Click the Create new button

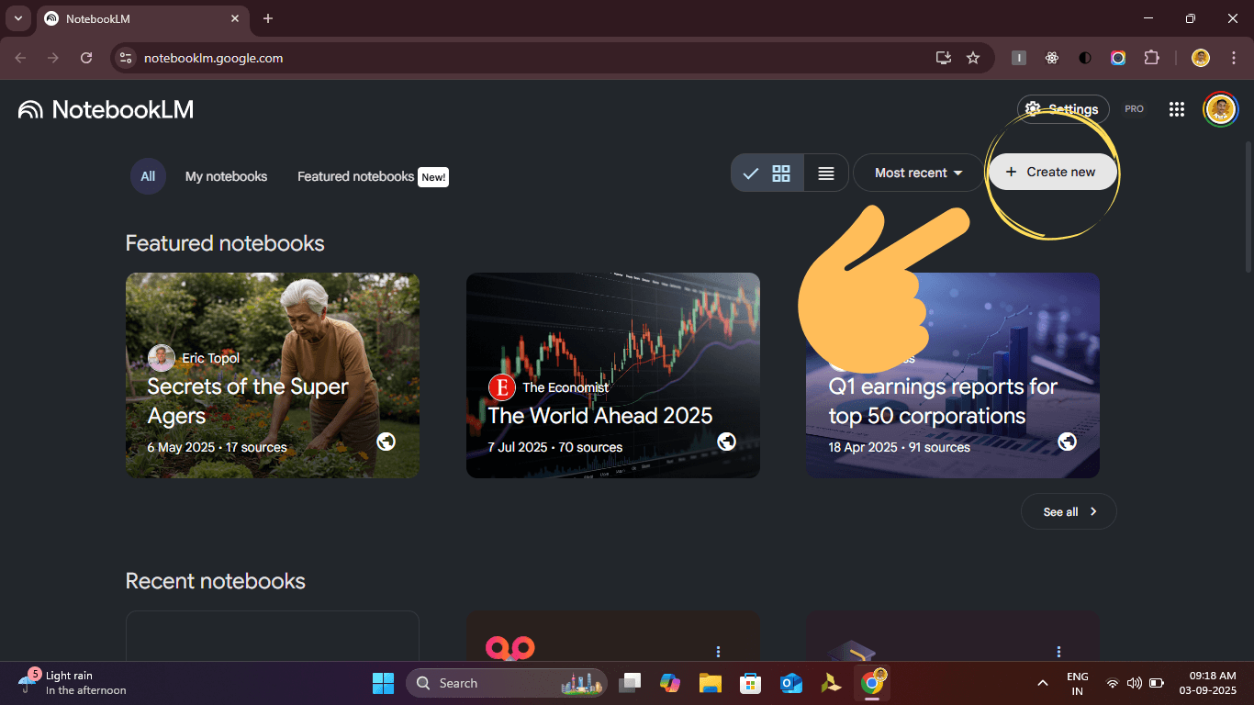[1052, 172]
